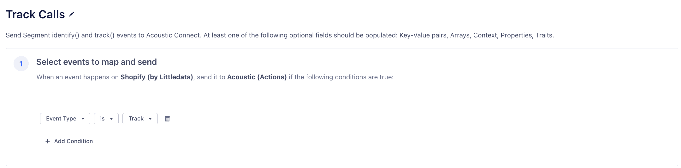The height and width of the screenshot is (168, 681).
Task: Click the bold Shopify (by Littledata) source name
Action: point(157,77)
